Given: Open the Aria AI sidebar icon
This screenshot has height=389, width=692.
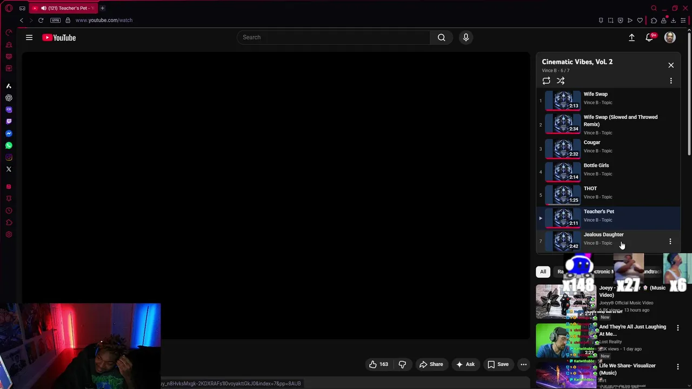Looking at the screenshot, I should click(x=9, y=86).
